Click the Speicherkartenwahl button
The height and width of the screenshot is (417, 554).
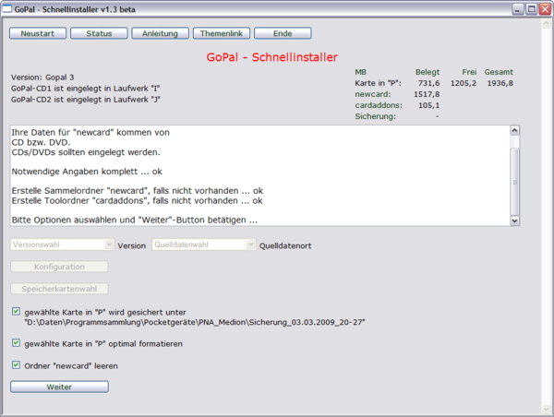click(59, 289)
